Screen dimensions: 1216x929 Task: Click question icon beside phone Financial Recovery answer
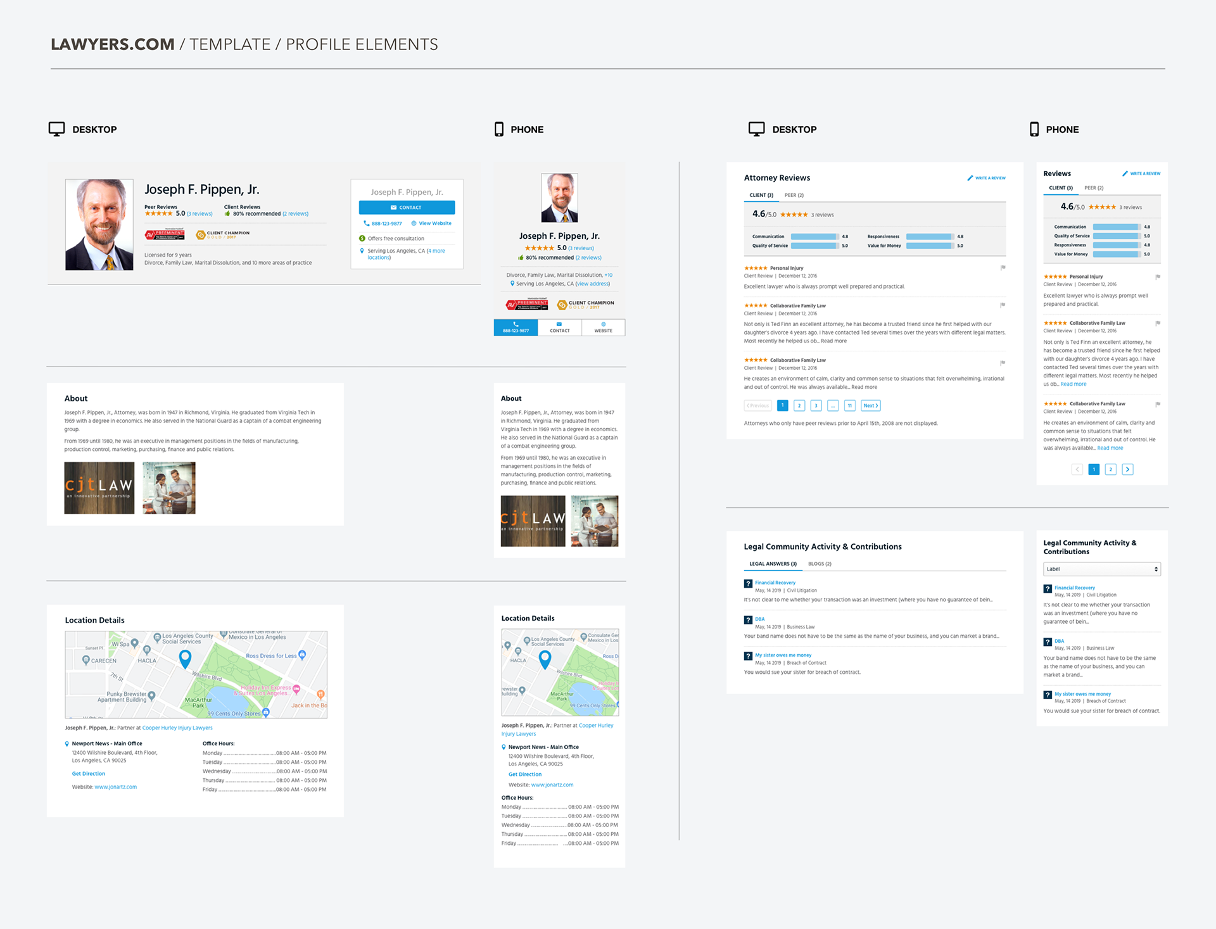click(x=1048, y=589)
